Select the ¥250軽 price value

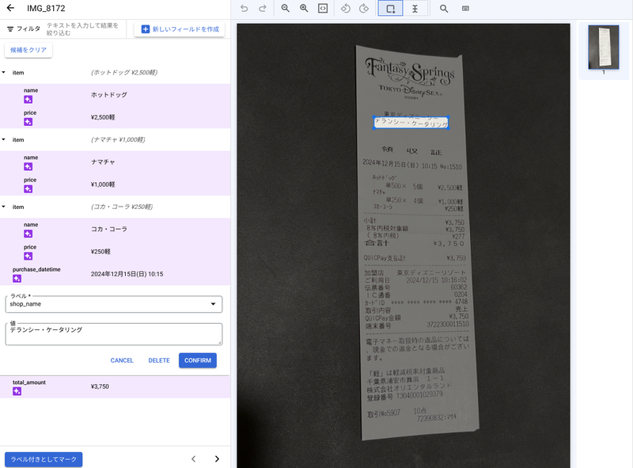point(100,251)
